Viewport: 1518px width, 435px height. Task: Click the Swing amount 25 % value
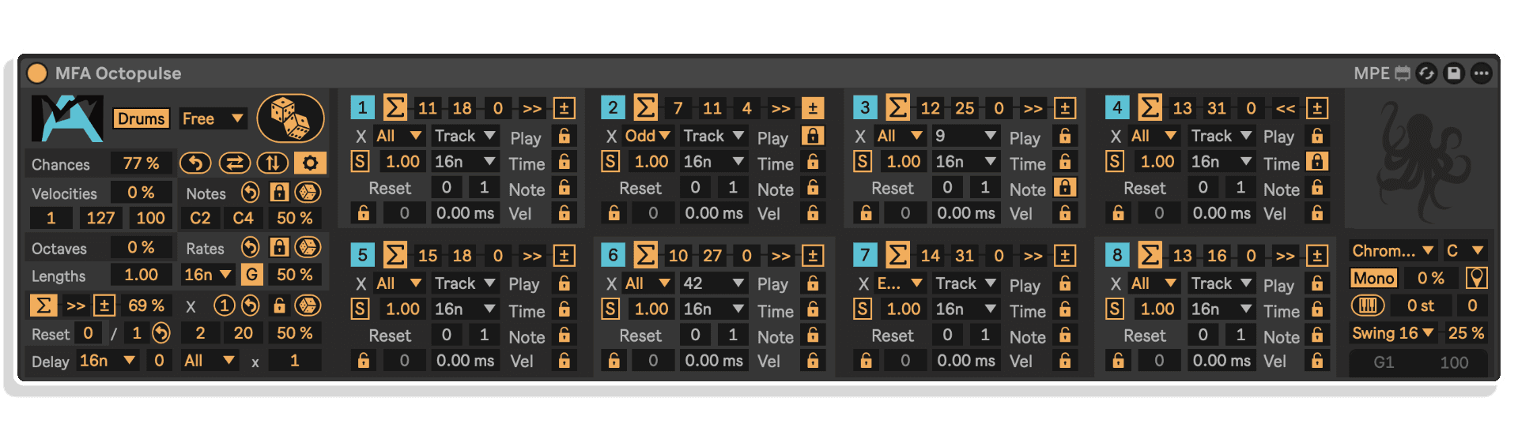point(1465,333)
